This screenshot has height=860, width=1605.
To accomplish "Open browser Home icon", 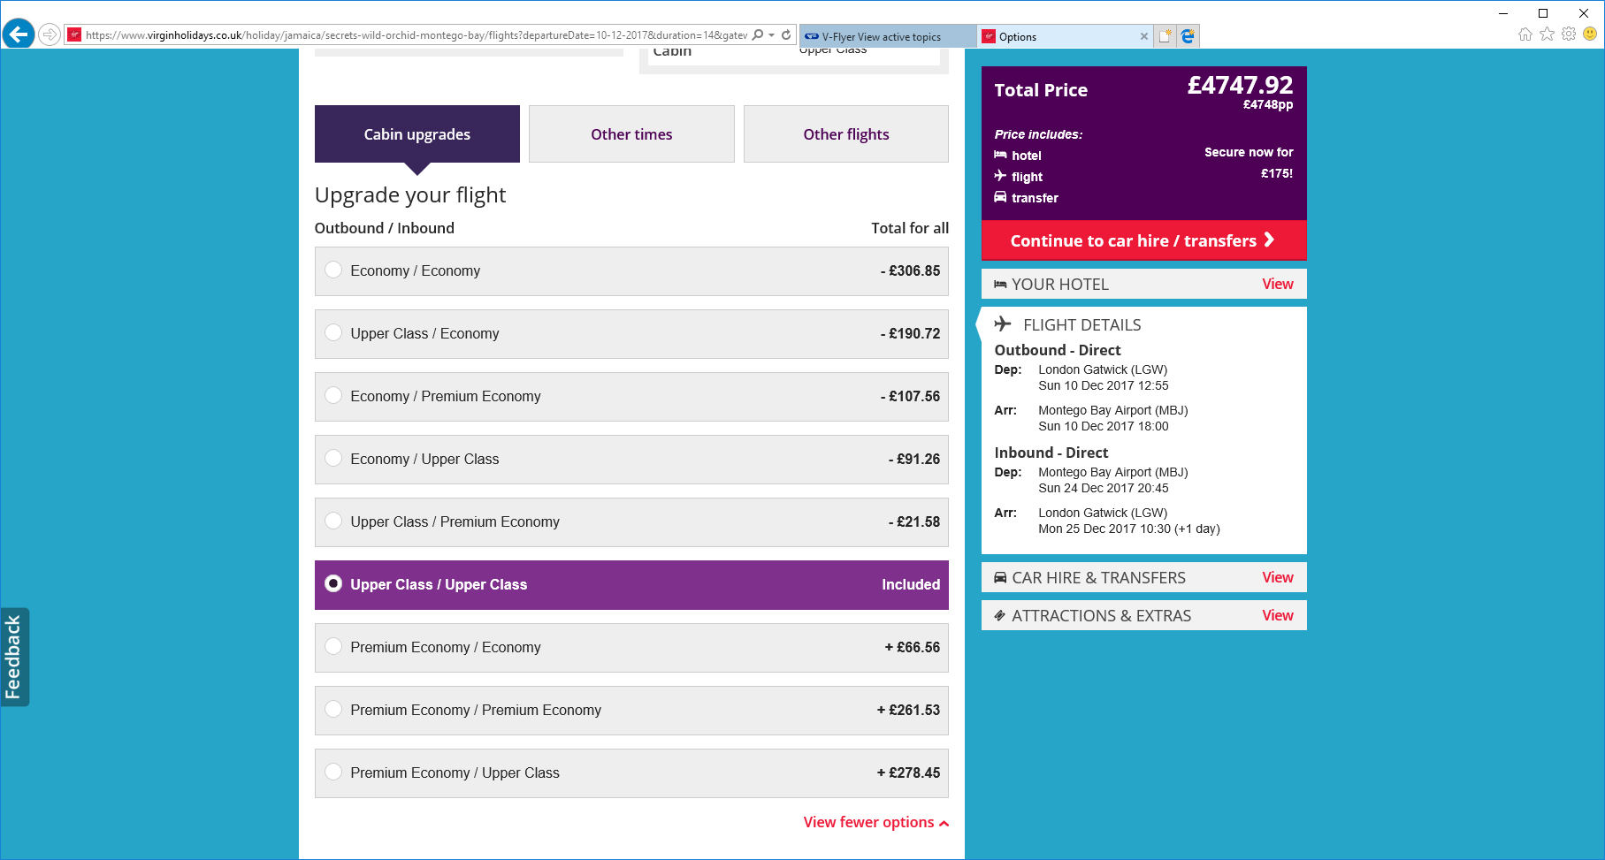I will (x=1525, y=34).
